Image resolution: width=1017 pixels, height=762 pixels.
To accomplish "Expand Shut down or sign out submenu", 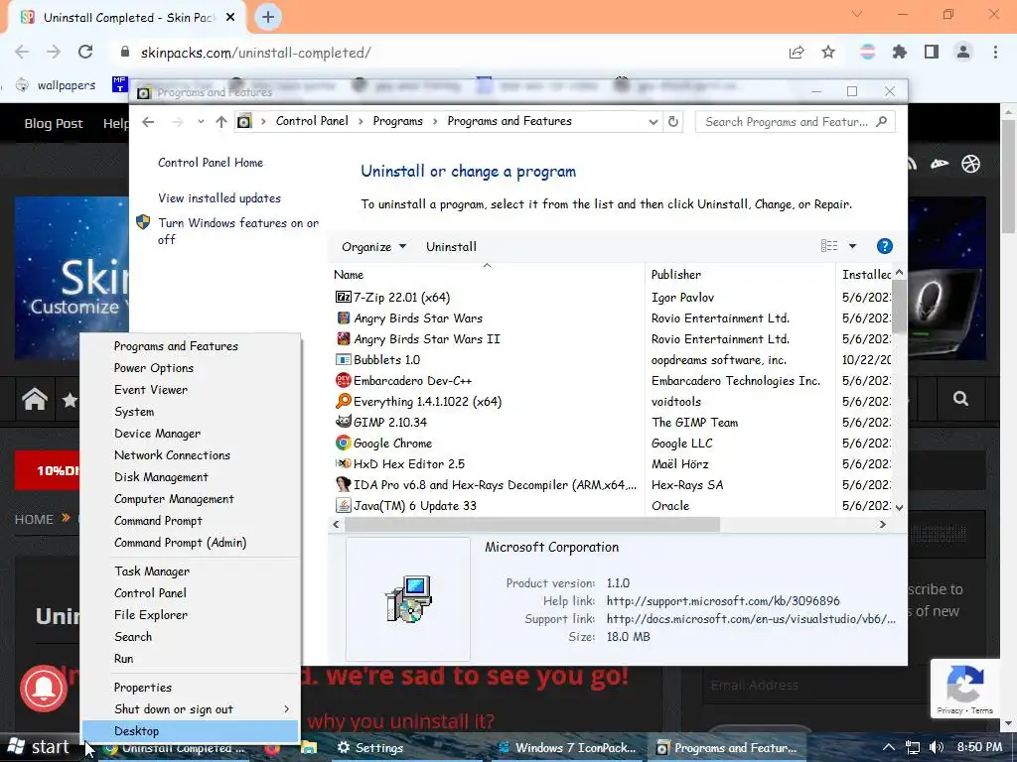I will coord(286,708).
